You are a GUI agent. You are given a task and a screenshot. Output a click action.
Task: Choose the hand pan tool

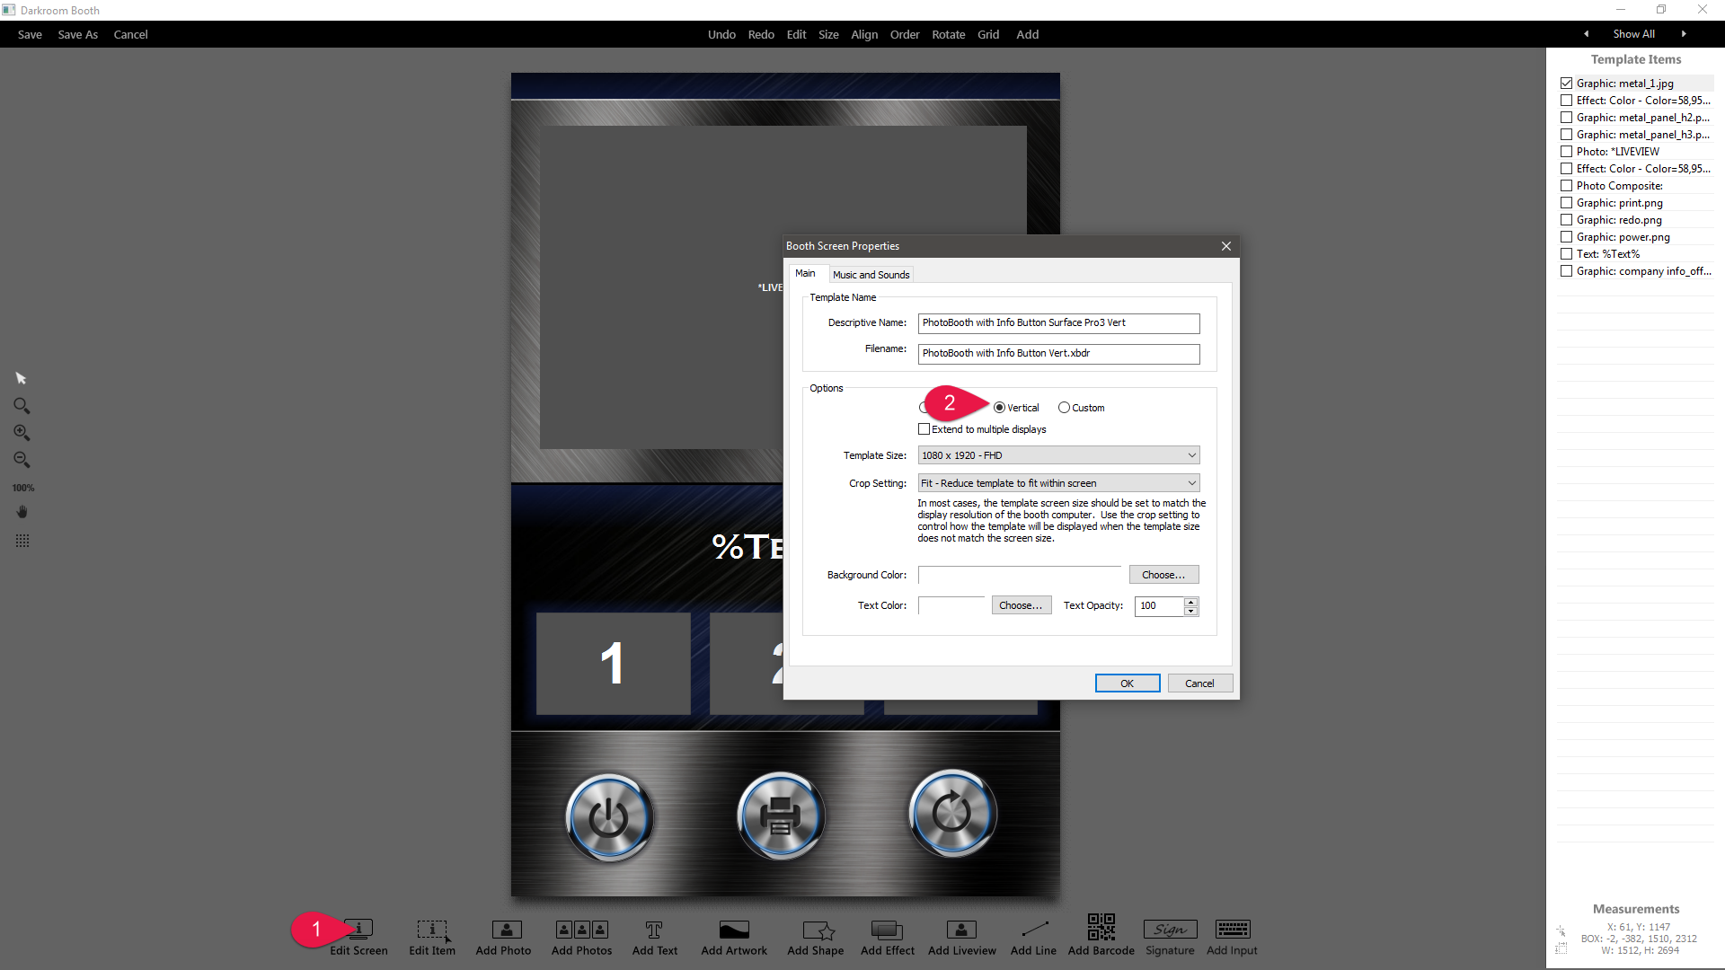[x=22, y=512]
